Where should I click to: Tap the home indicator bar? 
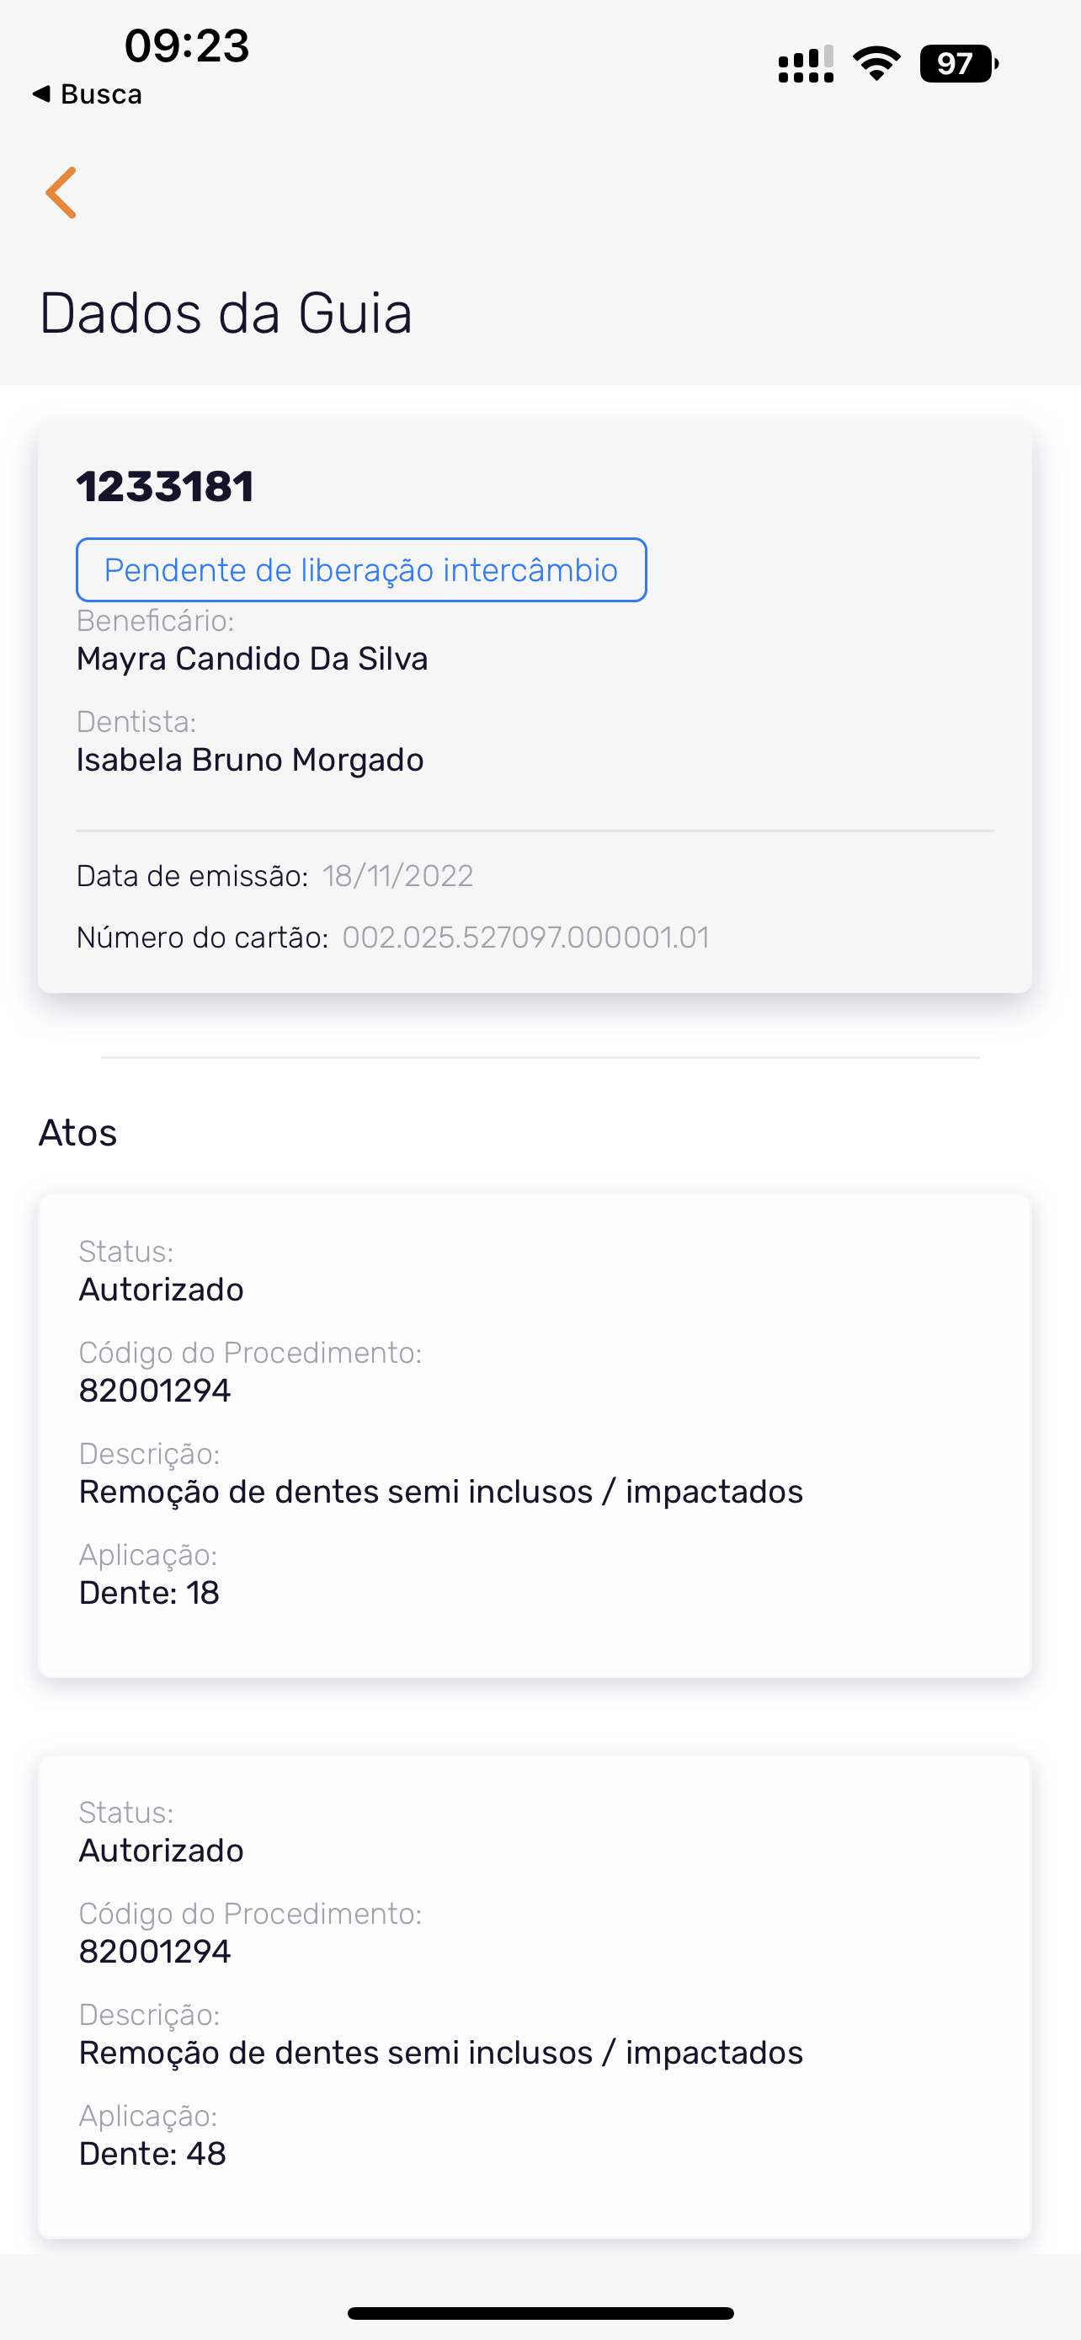click(540, 2313)
